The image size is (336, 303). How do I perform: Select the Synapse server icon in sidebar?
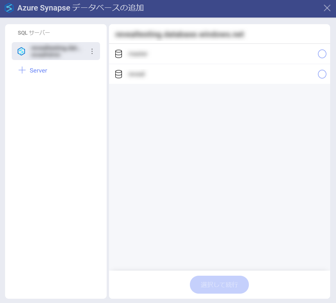click(x=21, y=51)
